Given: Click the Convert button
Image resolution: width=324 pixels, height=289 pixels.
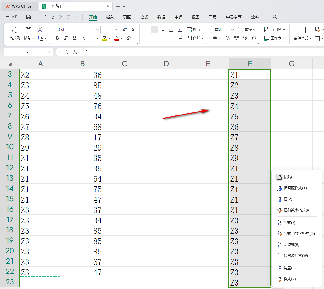Looking at the screenshot, I should 247,30.
